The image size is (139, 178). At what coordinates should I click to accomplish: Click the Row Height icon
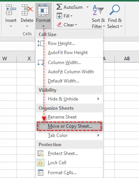pyautogui.click(x=41, y=43)
